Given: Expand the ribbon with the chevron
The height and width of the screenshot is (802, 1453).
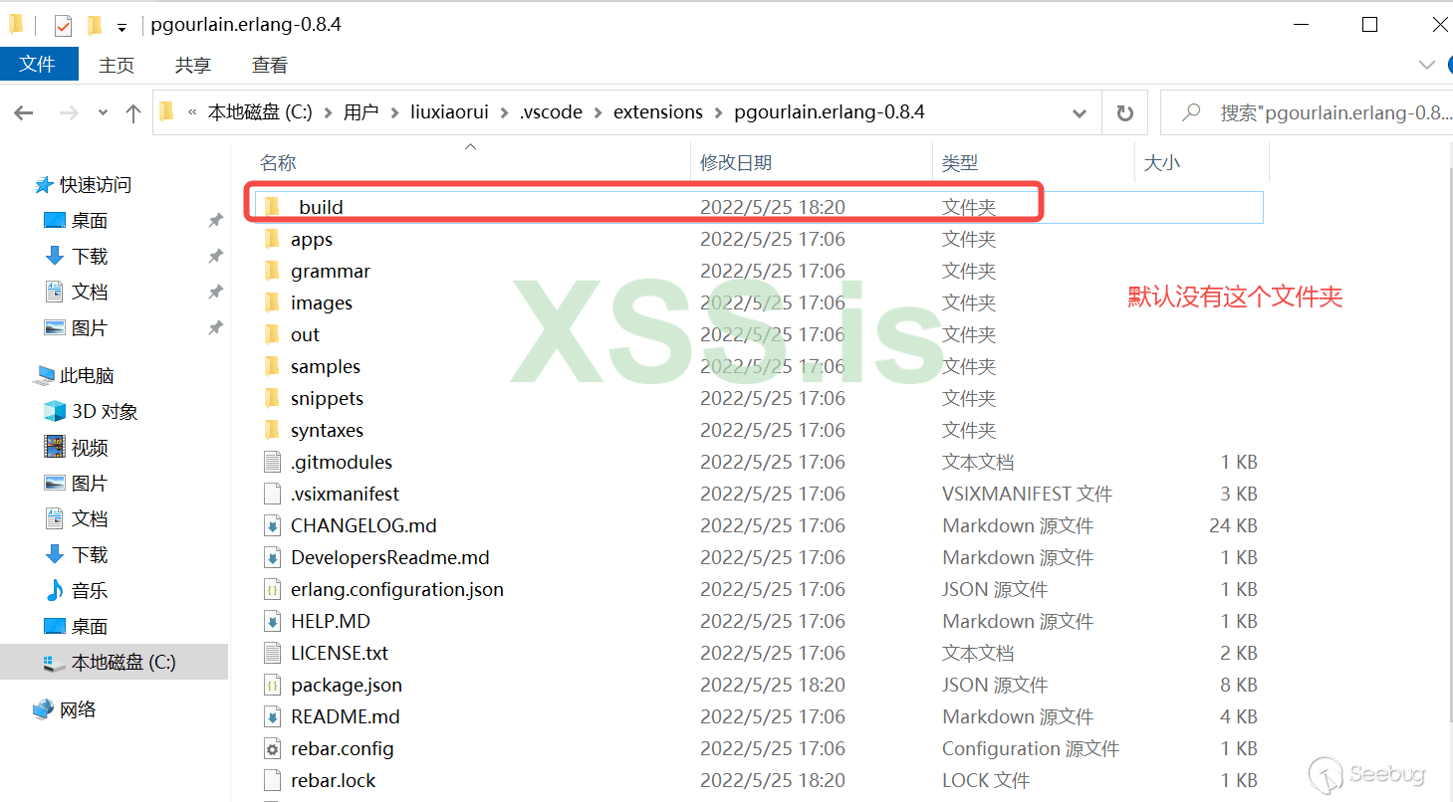Looking at the screenshot, I should point(1427,65).
